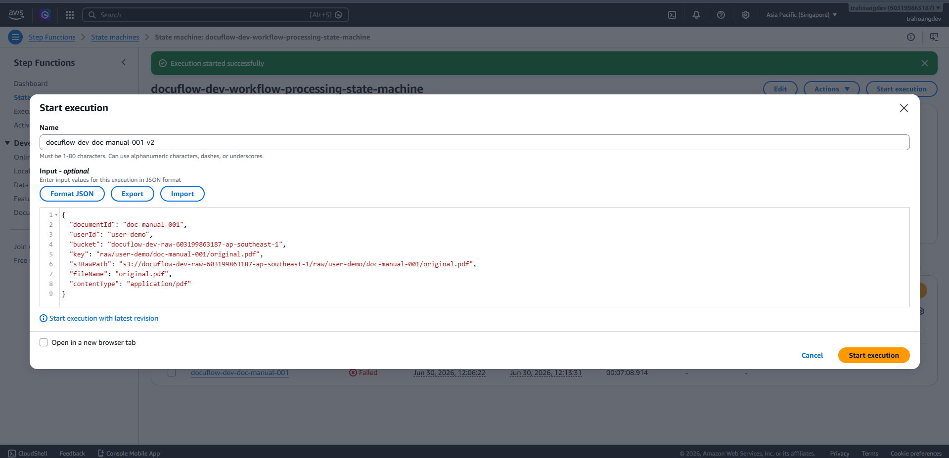
Task: Collapse the Developer resources section triangle
Action: pyautogui.click(x=7, y=143)
